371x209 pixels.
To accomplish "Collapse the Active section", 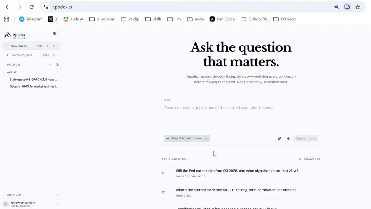I will pyautogui.click(x=12, y=72).
